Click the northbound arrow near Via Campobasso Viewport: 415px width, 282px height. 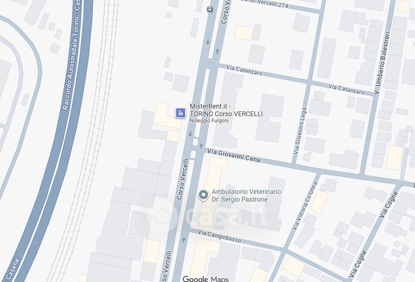click(184, 240)
